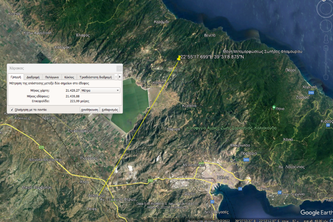Click the 34A road shield near Πορταριά
Screen dimensions: 333x222
tap(246, 160)
